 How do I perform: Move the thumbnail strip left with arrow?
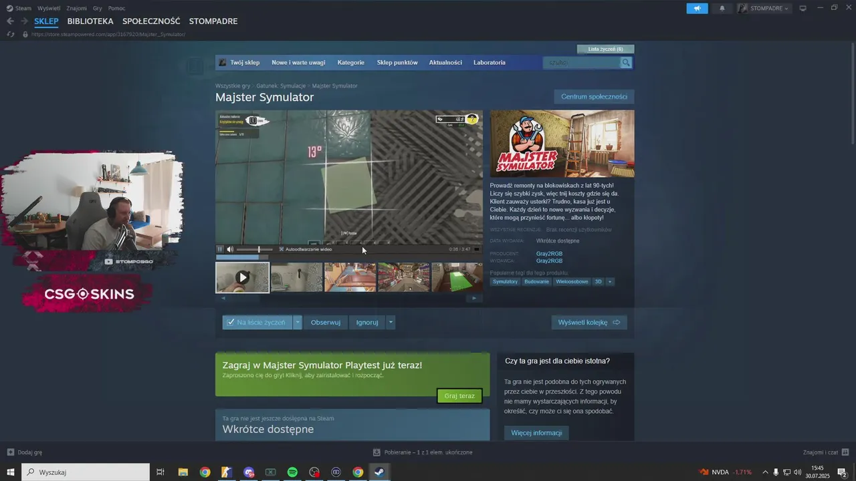(223, 298)
